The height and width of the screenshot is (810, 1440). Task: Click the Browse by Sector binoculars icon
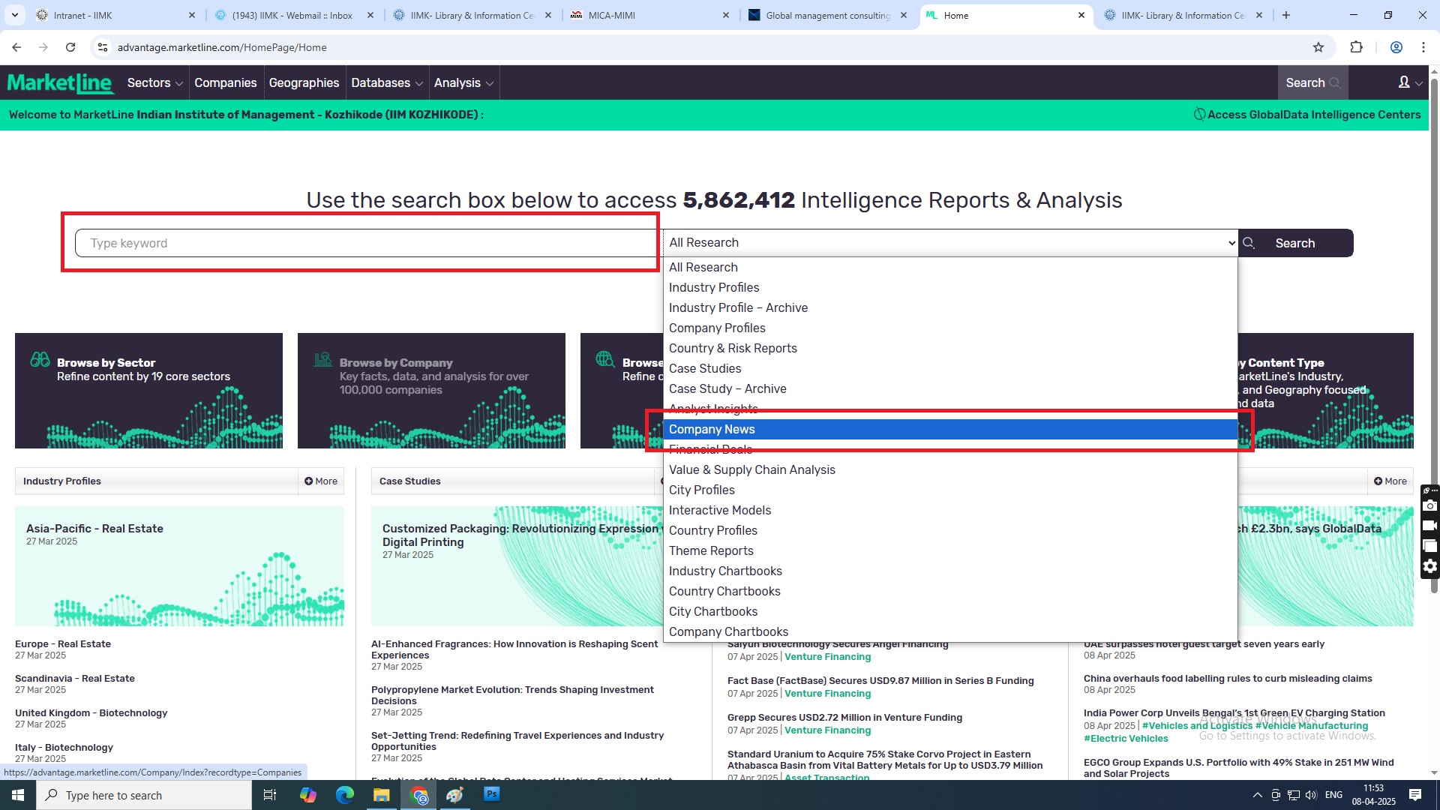pos(40,360)
